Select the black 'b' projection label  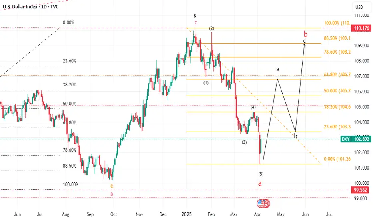coord(295,136)
